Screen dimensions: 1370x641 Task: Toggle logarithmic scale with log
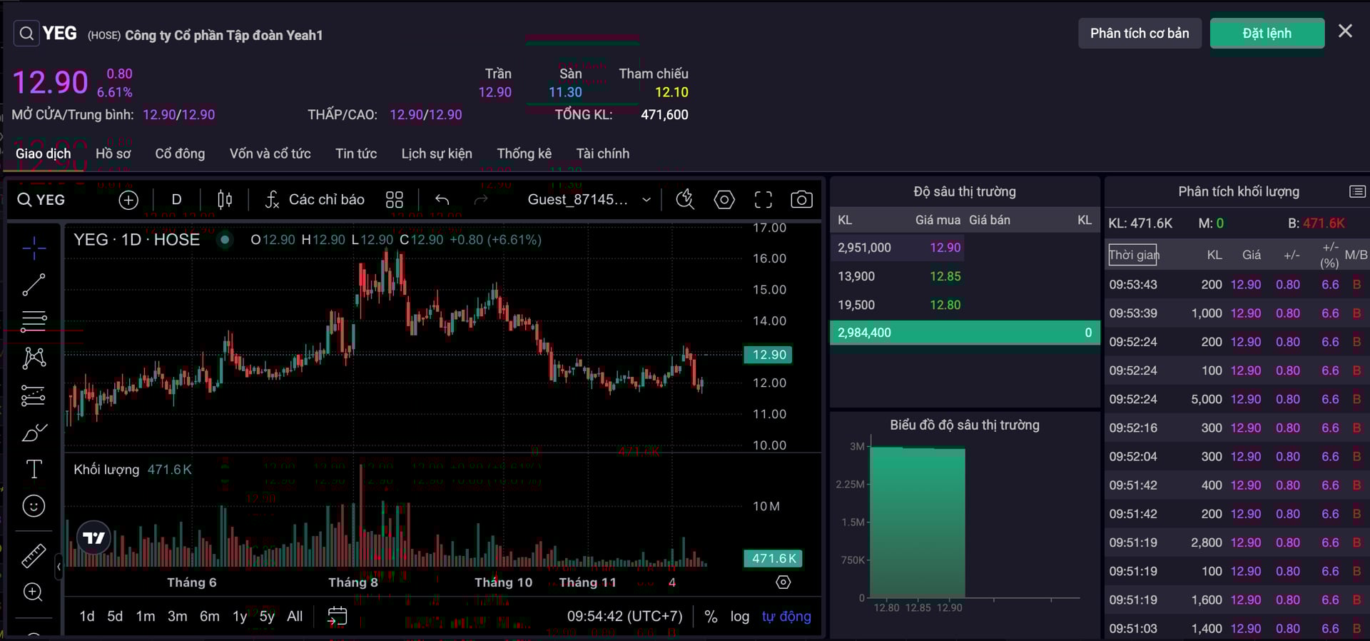[739, 617]
